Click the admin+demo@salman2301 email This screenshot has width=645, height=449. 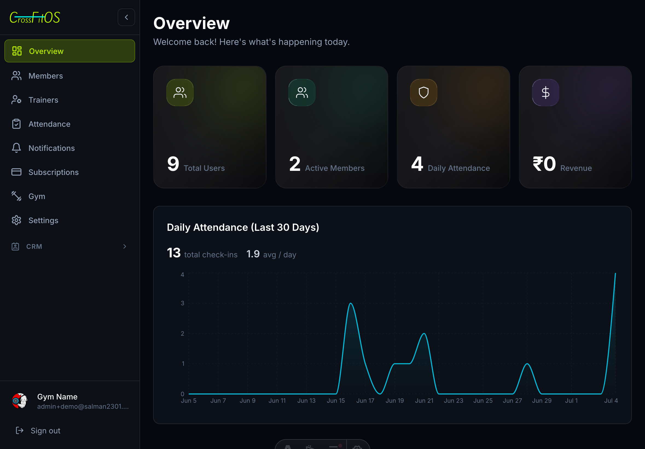click(83, 407)
